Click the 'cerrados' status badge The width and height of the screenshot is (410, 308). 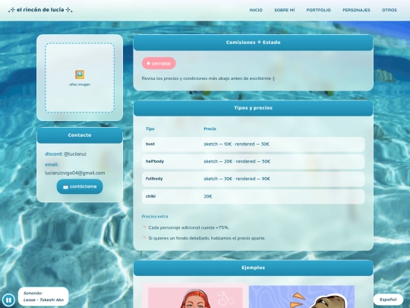tap(159, 63)
